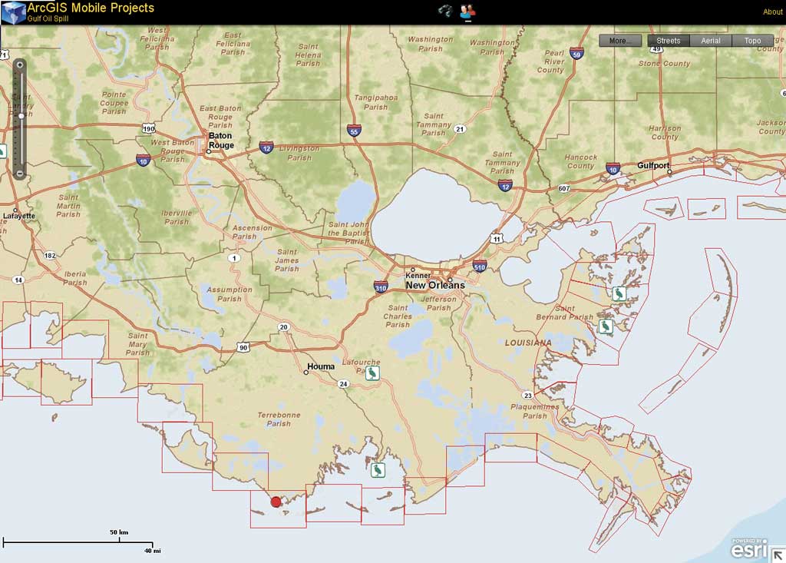Click the esri logo
The width and height of the screenshot is (786, 563).
coord(749,548)
